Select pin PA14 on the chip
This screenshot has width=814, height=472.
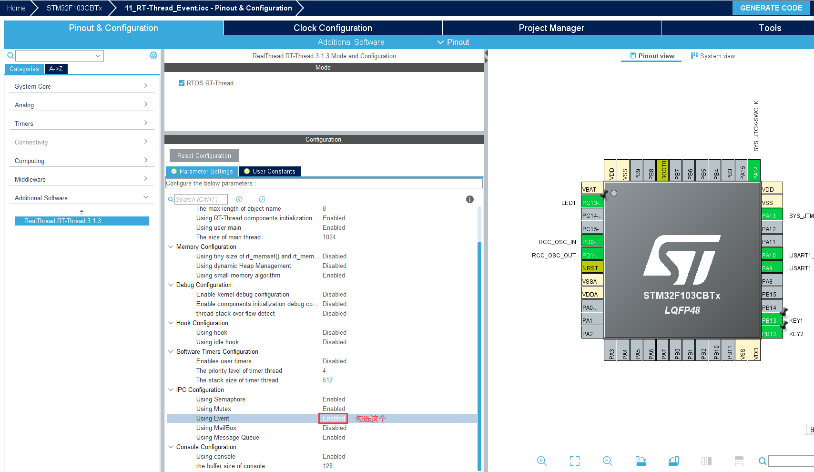coord(754,170)
